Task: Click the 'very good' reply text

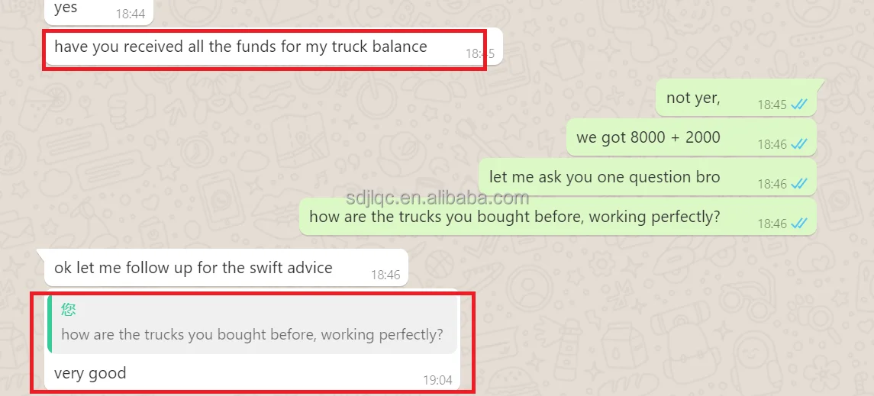Action: [90, 372]
